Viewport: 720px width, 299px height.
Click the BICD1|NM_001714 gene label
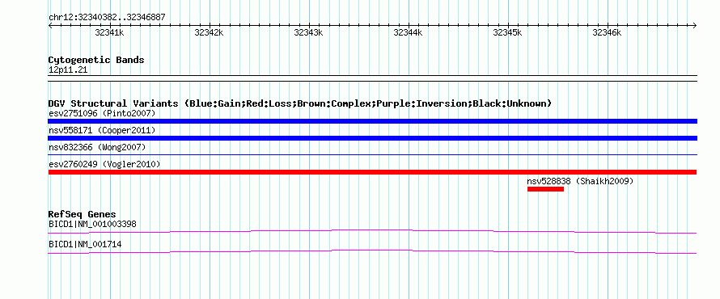coord(85,244)
